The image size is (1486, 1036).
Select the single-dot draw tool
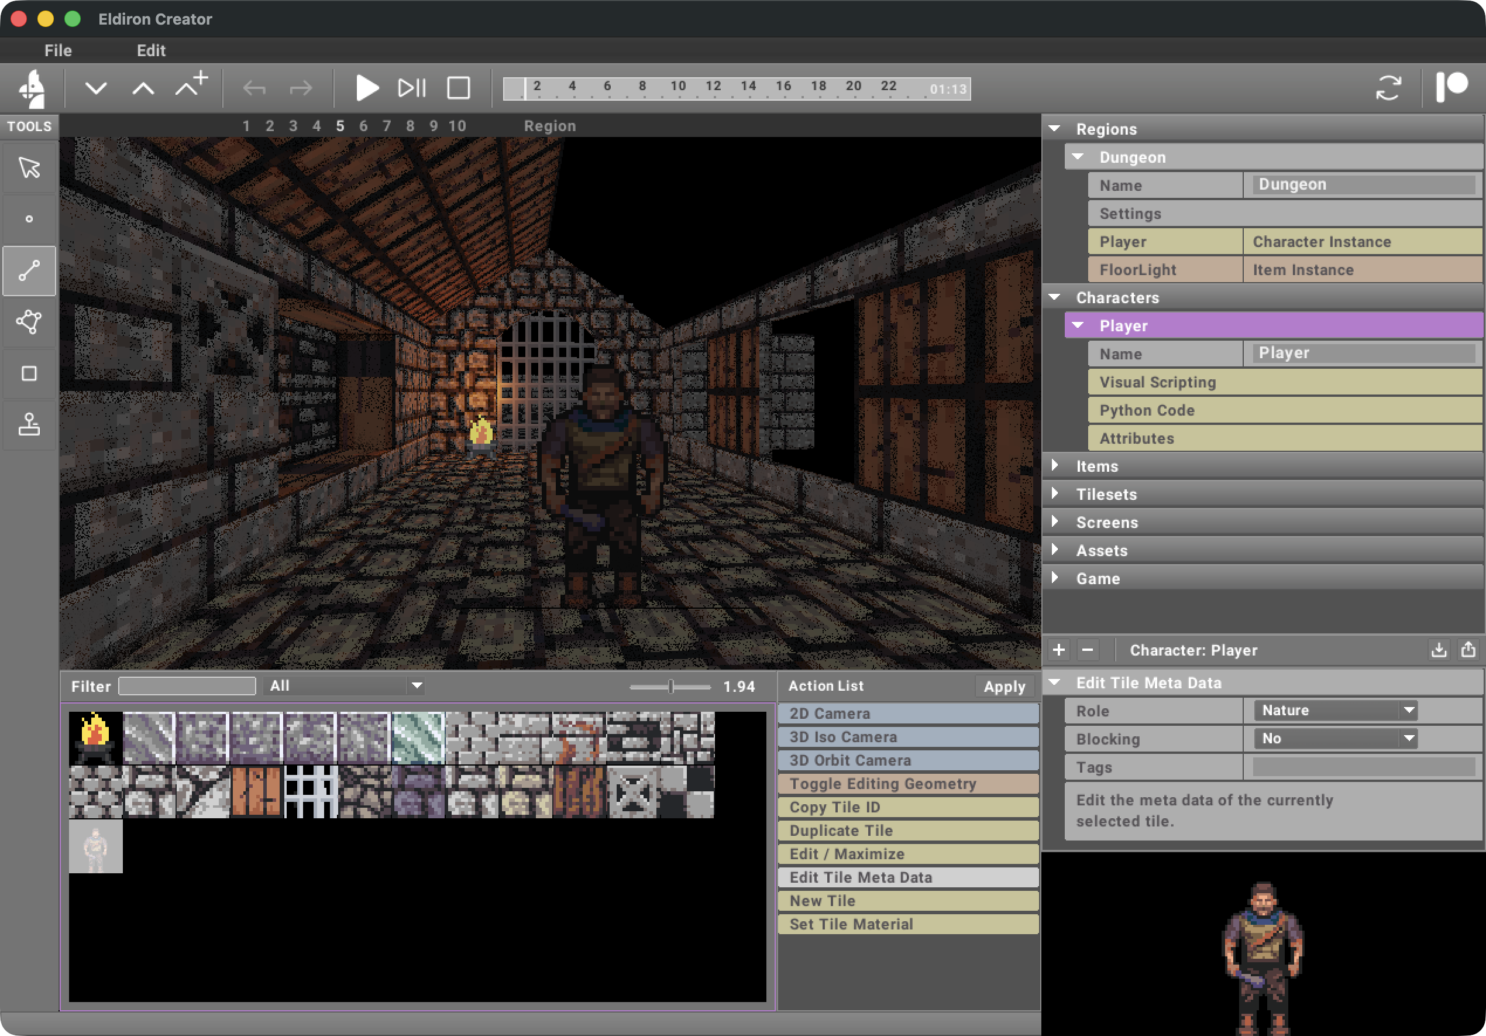pos(29,218)
